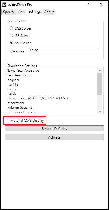Click into the Precision input field

(64, 52)
